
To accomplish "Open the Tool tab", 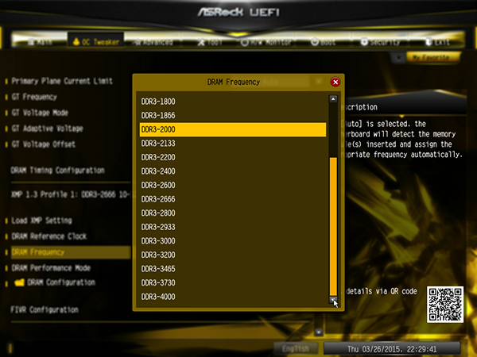I will [210, 42].
